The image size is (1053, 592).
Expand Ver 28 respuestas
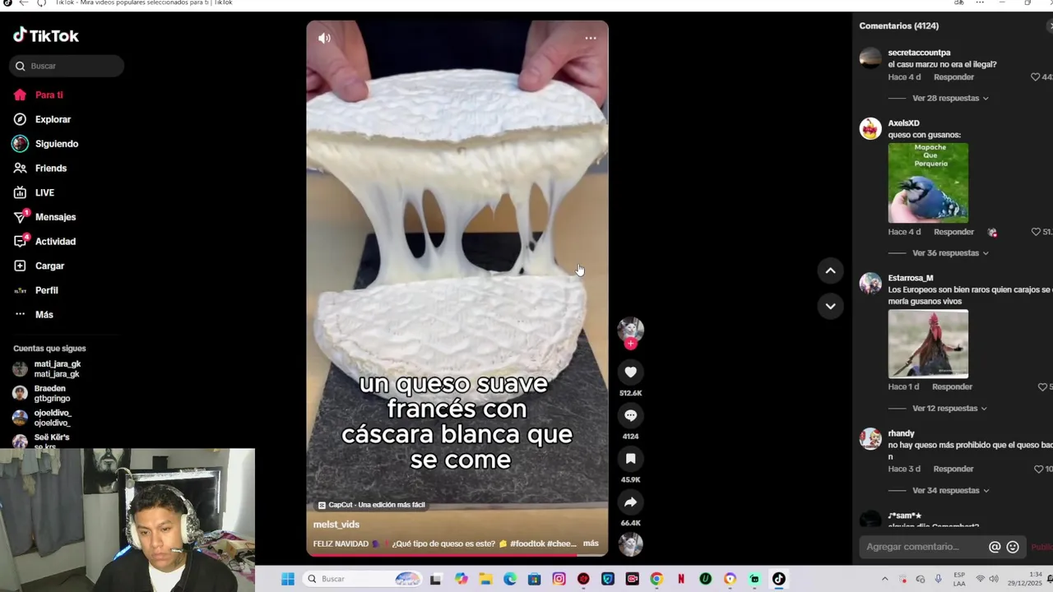[950, 98]
